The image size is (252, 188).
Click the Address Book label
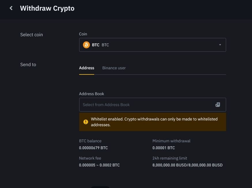tap(92, 94)
